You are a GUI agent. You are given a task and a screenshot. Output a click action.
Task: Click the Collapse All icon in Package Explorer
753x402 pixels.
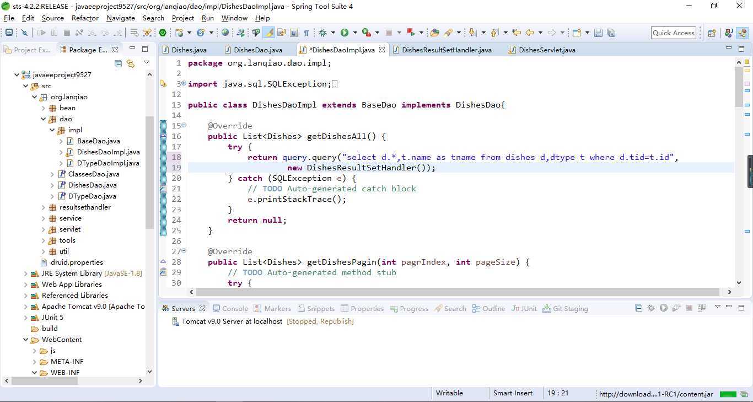118,63
